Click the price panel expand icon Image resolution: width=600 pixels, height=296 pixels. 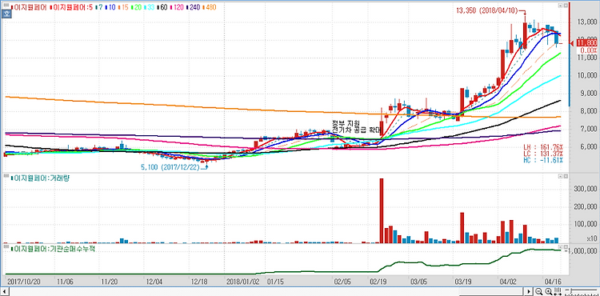coord(560,6)
